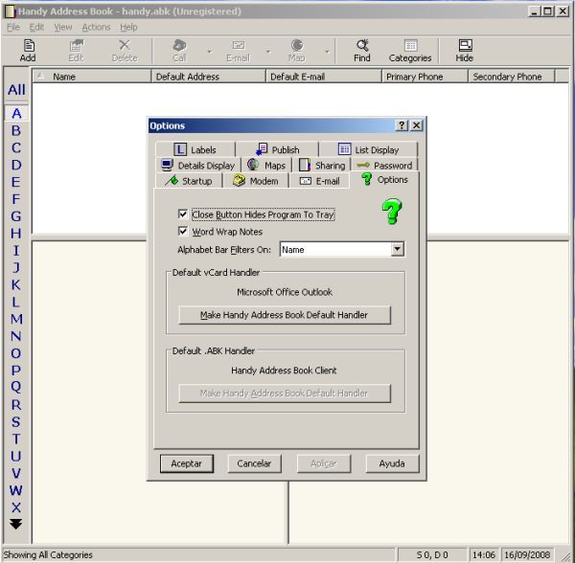This screenshot has height=563, width=575.
Task: Open Categories from the toolbar
Action: [x=410, y=51]
